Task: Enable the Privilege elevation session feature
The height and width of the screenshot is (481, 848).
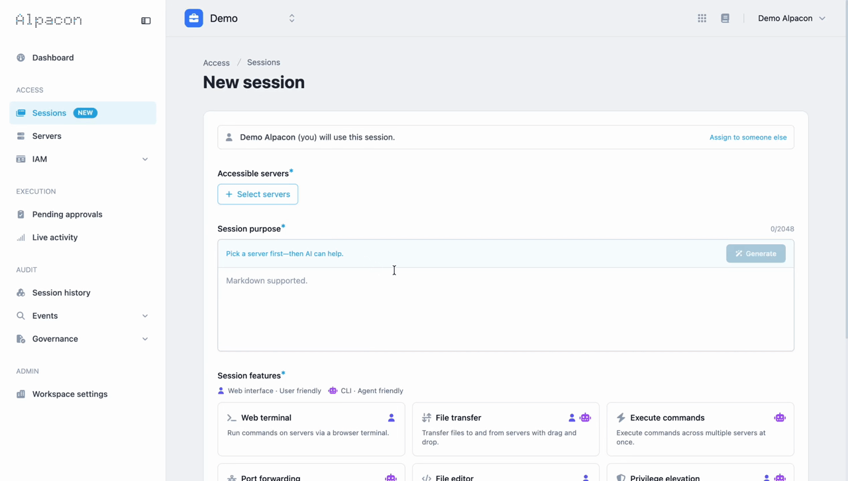Action: pos(700,472)
